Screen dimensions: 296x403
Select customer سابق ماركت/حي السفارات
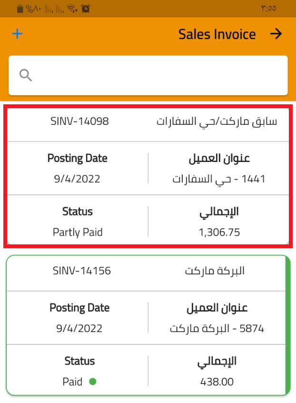[217, 121]
